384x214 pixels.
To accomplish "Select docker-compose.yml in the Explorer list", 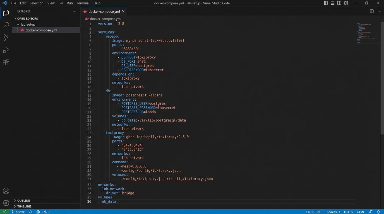I will tap(41, 30).
